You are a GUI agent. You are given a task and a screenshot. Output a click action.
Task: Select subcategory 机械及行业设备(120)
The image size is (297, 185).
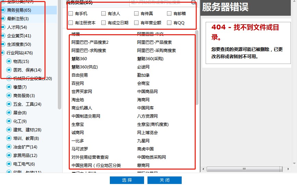point(33,78)
